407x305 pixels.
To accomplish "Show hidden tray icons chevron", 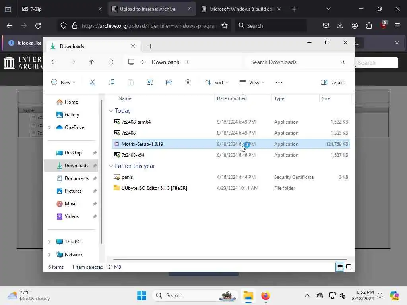I will [307, 295].
